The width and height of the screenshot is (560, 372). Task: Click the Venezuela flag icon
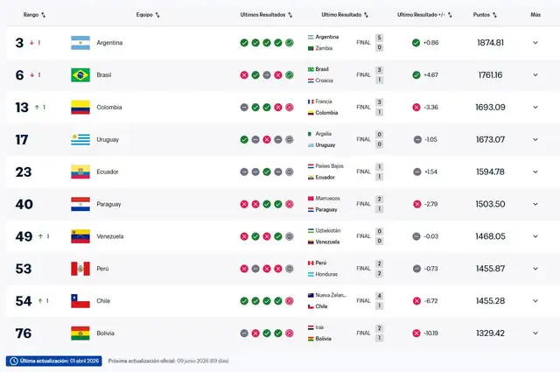[x=80, y=236]
